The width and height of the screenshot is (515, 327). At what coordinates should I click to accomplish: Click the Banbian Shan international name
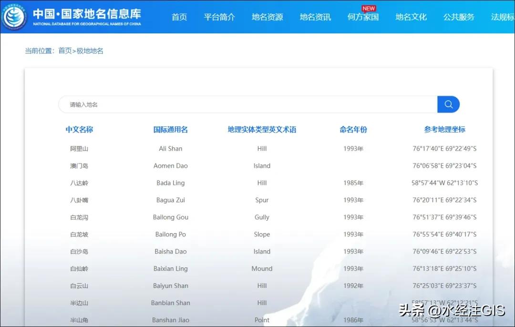pyautogui.click(x=170, y=303)
